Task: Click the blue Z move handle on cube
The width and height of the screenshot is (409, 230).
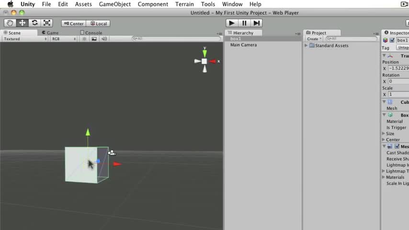Action: tap(98, 161)
